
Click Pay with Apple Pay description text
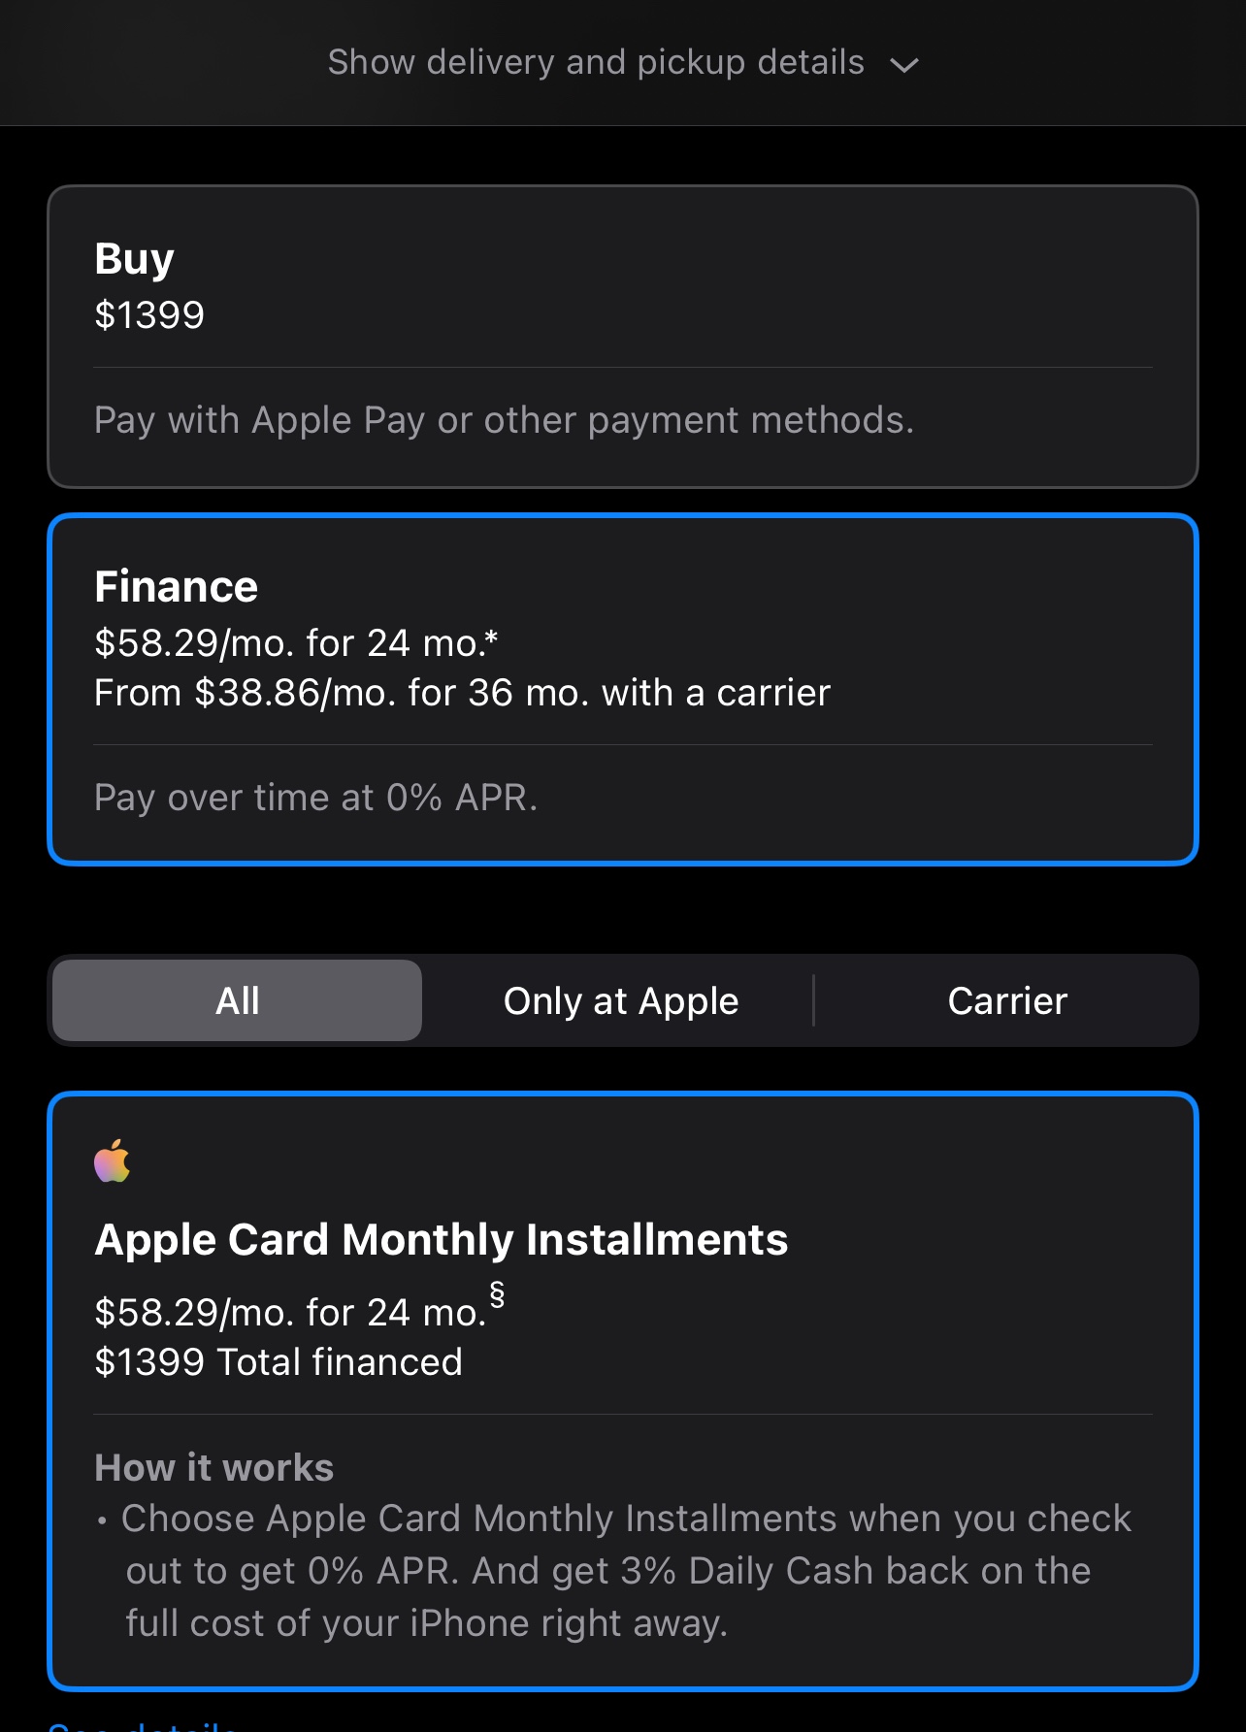[504, 420]
